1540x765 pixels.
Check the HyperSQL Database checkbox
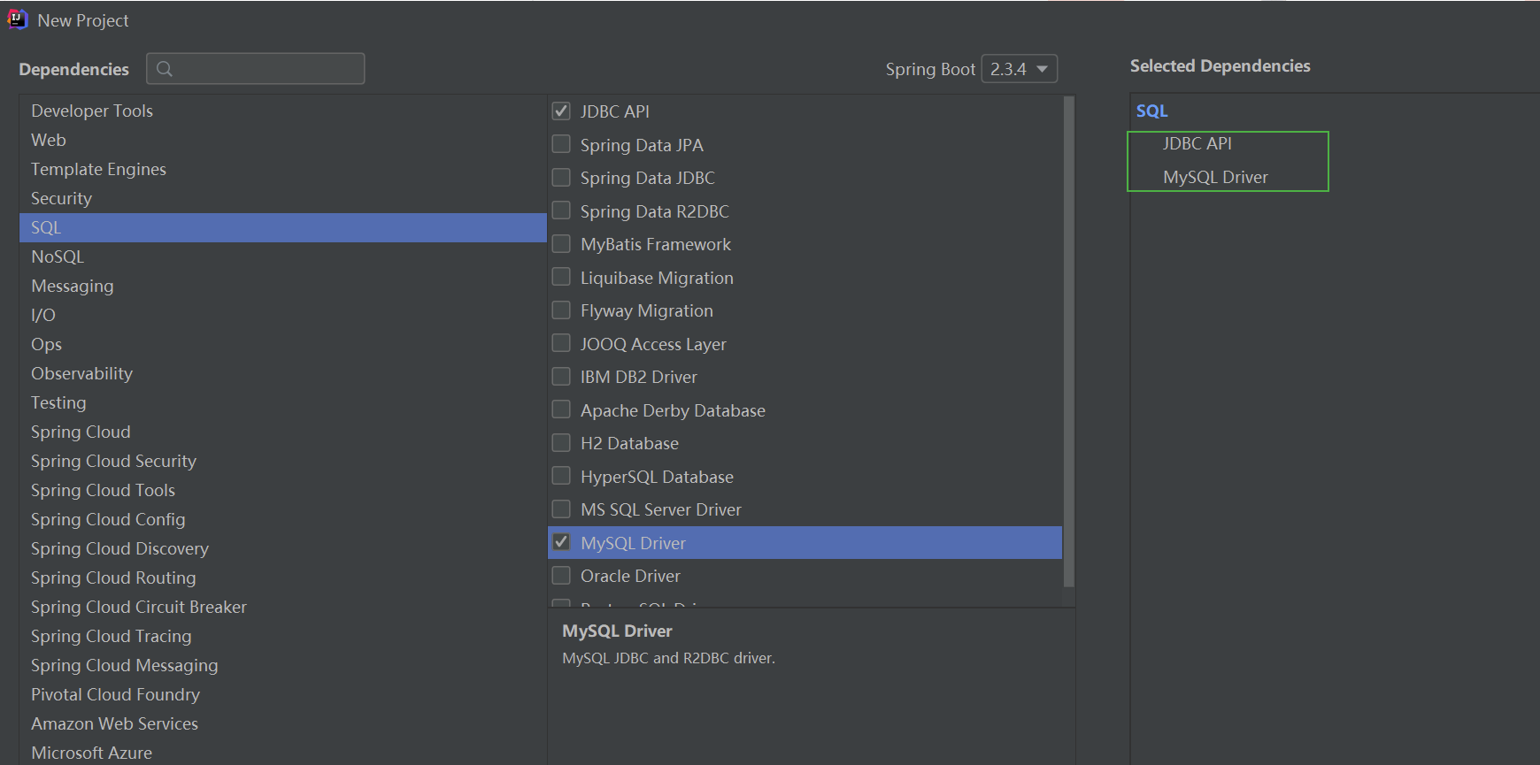[x=561, y=476]
